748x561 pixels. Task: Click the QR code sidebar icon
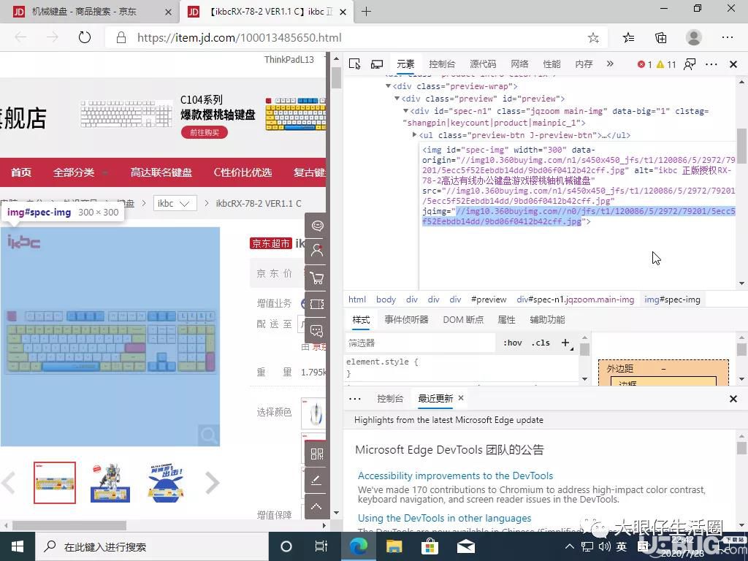pos(317,454)
